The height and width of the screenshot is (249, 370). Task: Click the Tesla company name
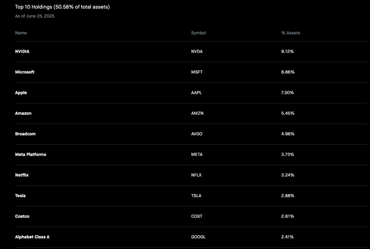(20, 196)
